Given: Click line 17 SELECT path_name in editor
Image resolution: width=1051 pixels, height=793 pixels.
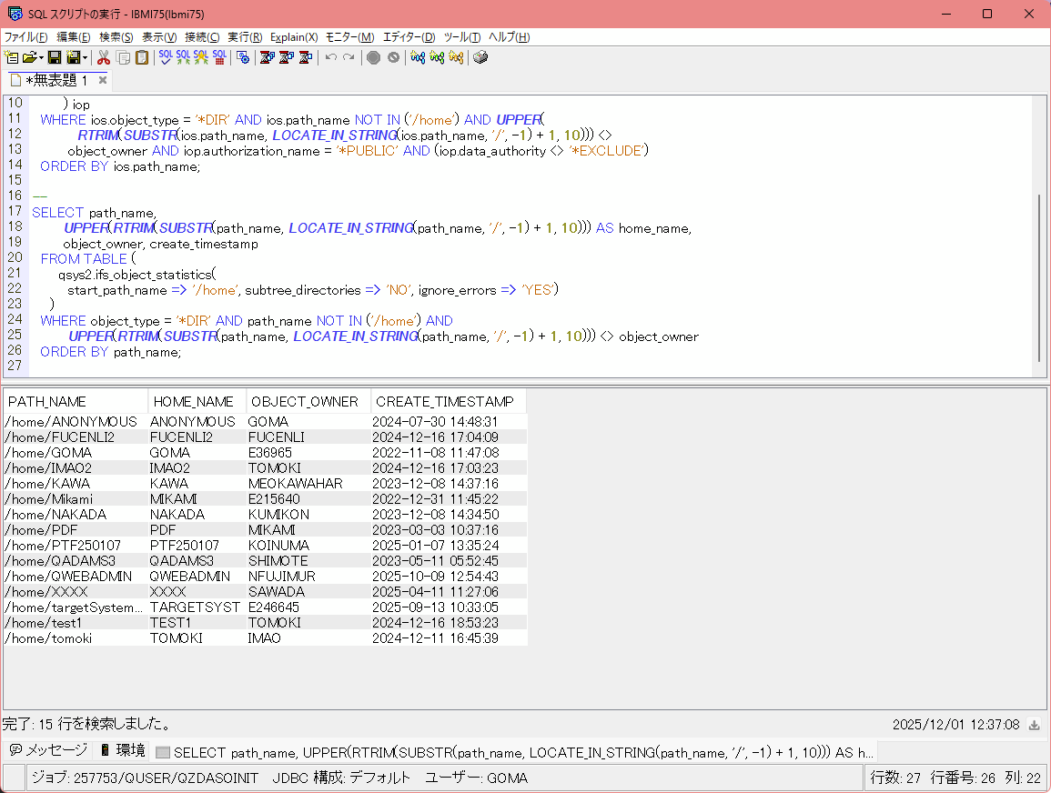Looking at the screenshot, I should click(94, 213).
